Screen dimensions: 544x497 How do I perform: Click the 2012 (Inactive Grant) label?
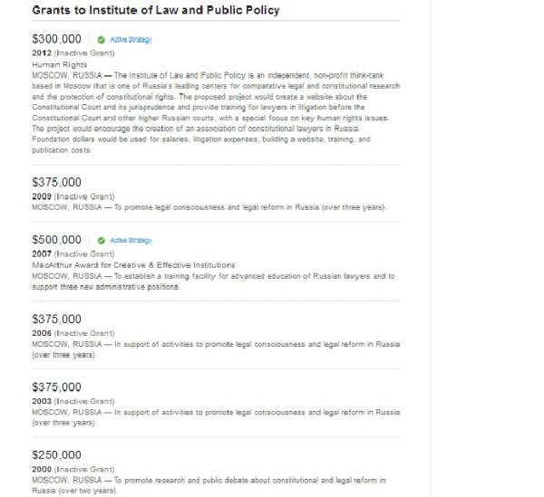coord(73,53)
